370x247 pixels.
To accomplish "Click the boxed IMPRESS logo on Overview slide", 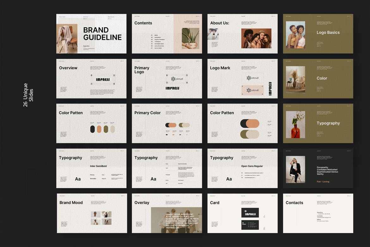I will 103,79.
